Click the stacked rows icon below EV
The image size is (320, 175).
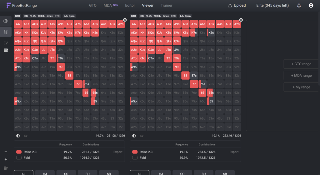(6, 50)
